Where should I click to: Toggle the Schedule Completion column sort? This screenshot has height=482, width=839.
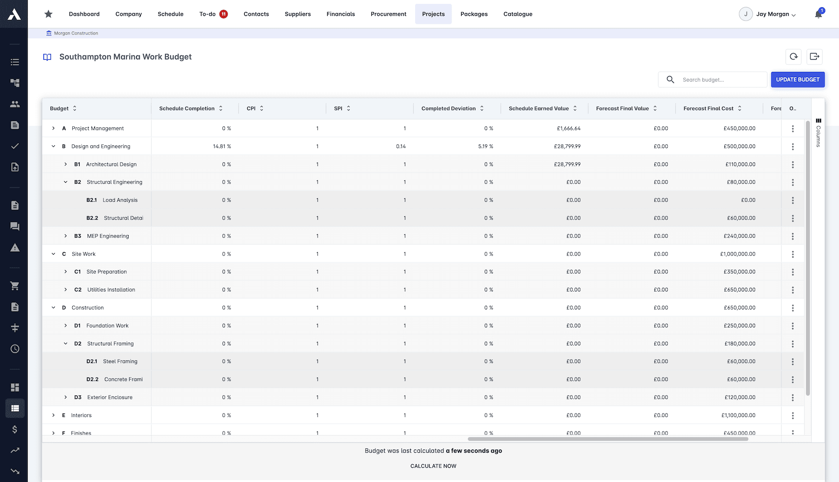tap(221, 108)
